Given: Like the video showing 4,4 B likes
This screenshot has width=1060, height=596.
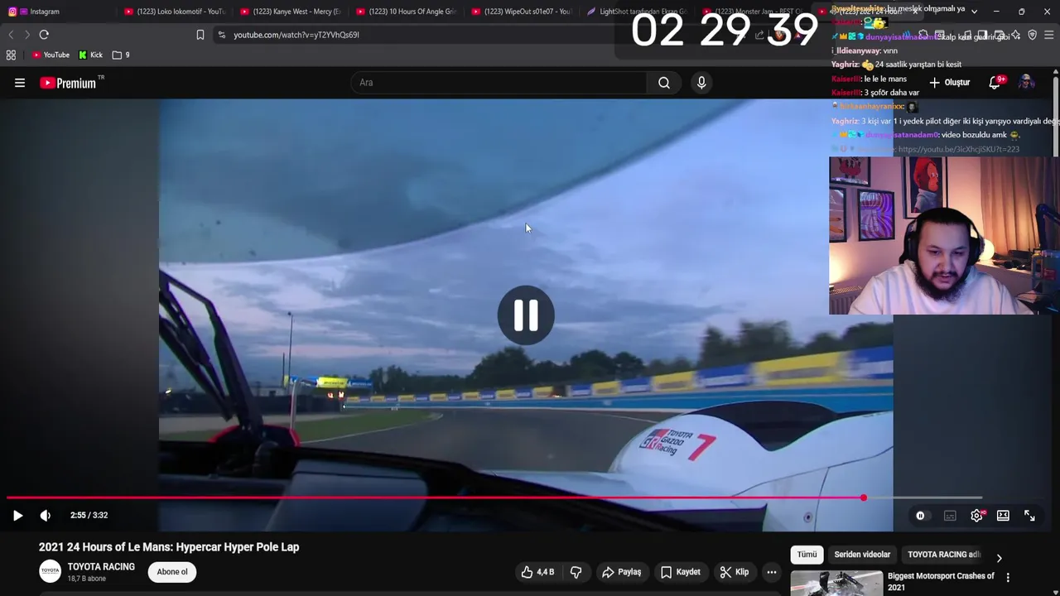Looking at the screenshot, I should (537, 572).
